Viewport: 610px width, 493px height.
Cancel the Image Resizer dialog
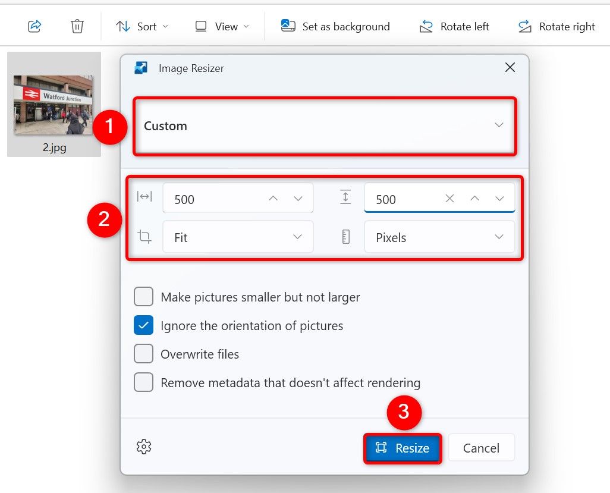pos(481,448)
